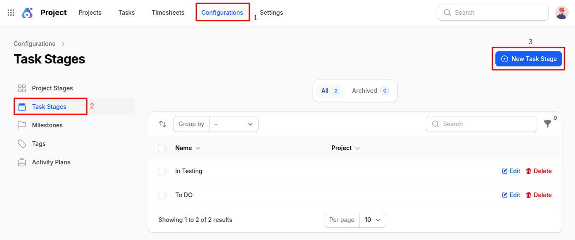Click the Project app logo icon
Screen dimensions: 575x240
27,13
